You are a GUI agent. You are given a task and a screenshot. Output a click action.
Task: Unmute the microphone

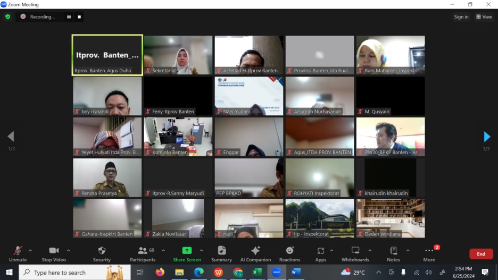18,251
